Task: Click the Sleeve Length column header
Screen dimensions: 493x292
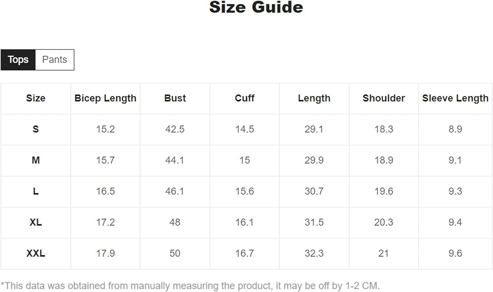Action: (x=455, y=98)
